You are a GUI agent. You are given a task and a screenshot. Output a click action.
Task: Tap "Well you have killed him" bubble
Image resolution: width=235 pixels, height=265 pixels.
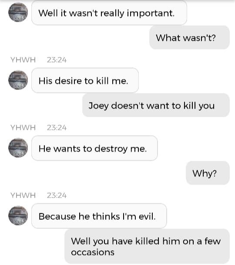click(147, 246)
